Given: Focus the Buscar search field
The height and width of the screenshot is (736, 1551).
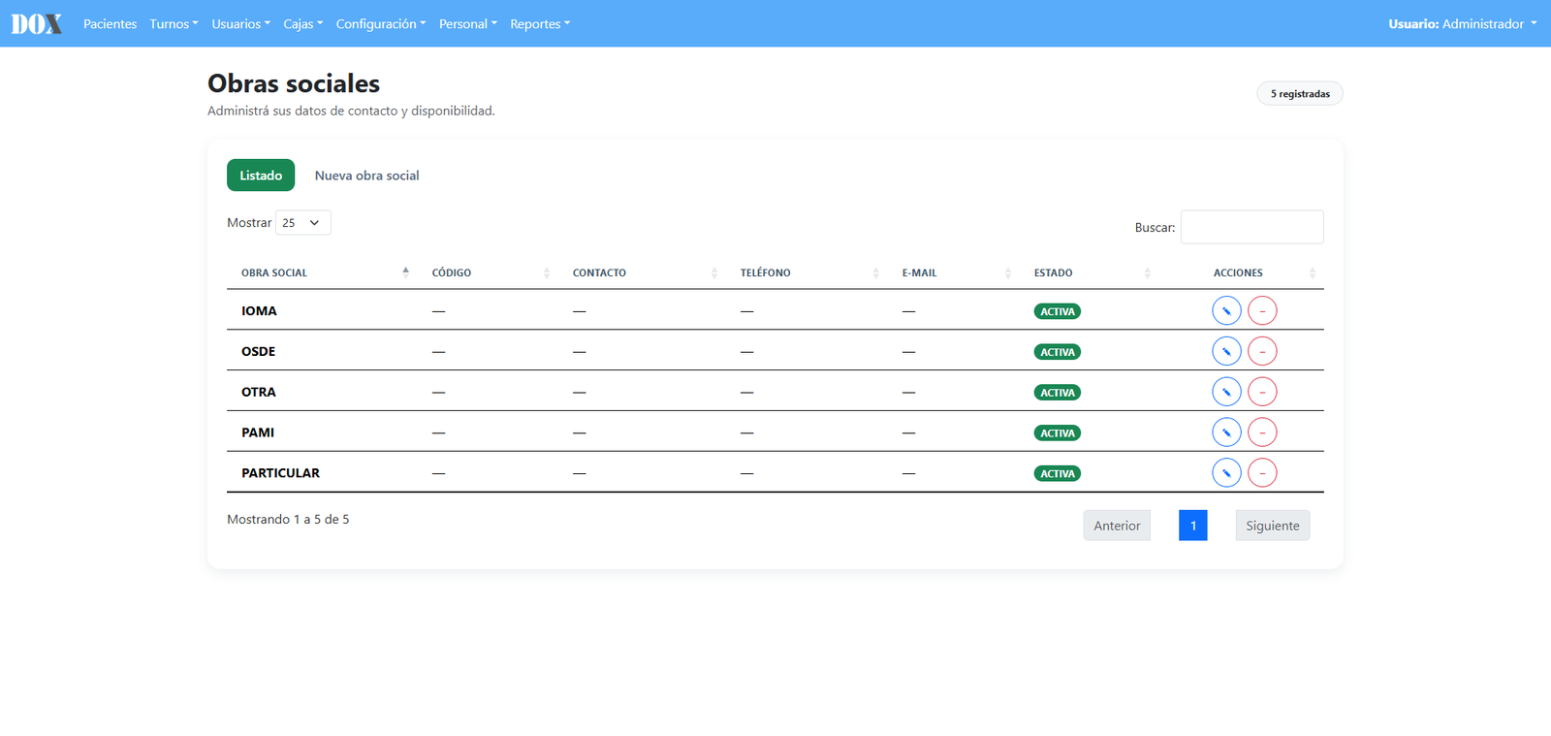Looking at the screenshot, I should [x=1251, y=227].
